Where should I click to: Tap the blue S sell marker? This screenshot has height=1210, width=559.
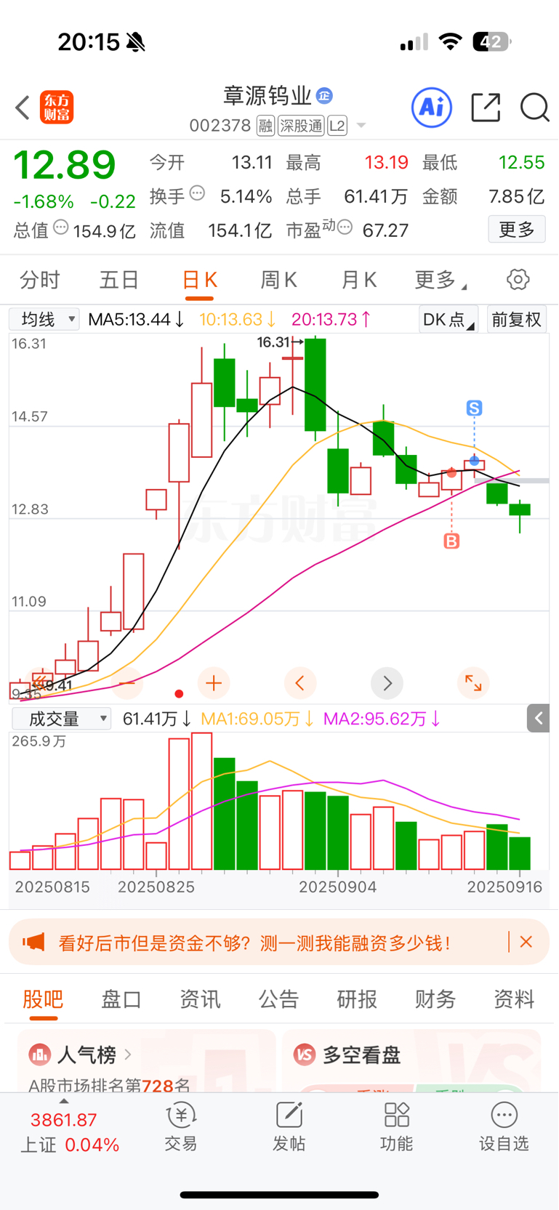pyautogui.click(x=474, y=408)
